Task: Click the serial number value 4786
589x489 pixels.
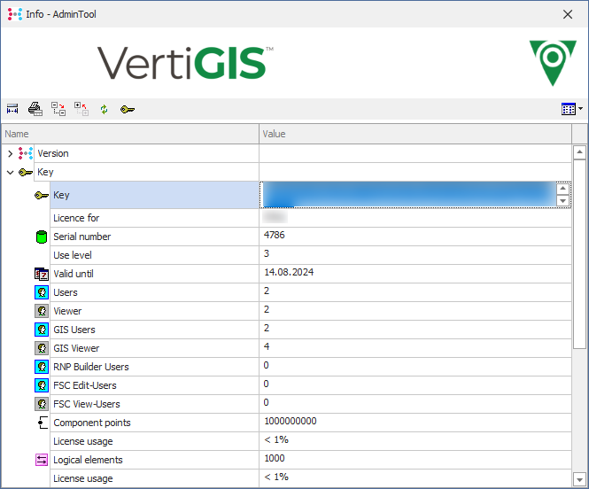Action: 275,235
